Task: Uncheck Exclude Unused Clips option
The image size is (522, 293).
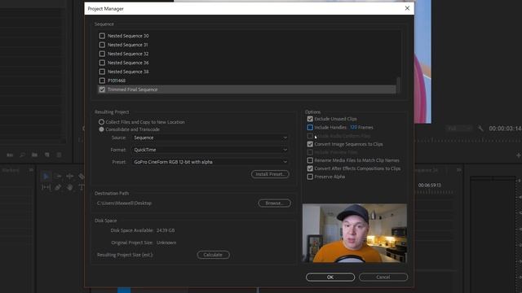Action: pos(310,119)
